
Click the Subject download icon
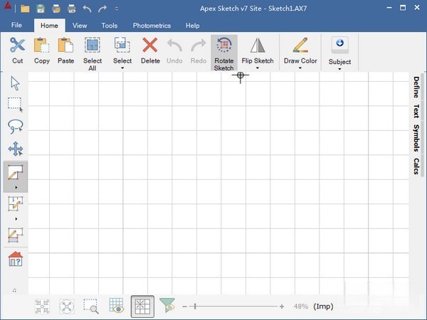[339, 46]
